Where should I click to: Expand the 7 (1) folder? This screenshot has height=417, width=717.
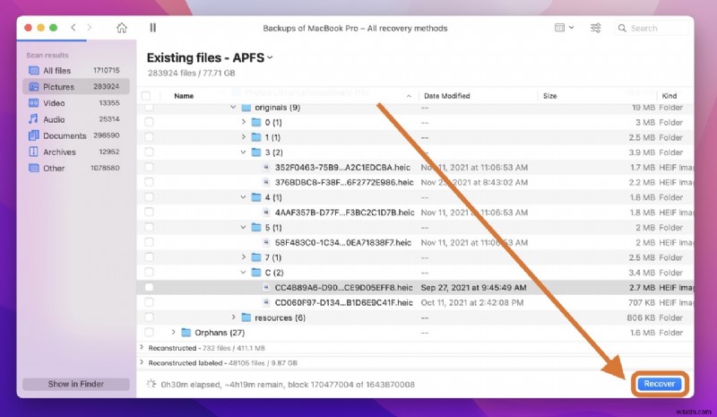(244, 257)
